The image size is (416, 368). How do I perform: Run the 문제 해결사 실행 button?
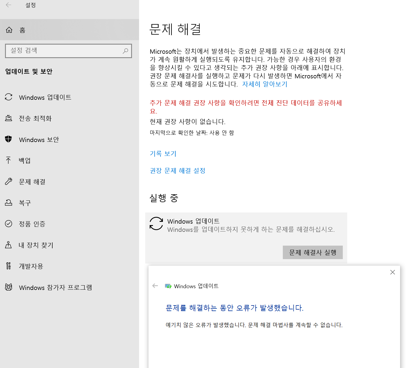pos(313,252)
